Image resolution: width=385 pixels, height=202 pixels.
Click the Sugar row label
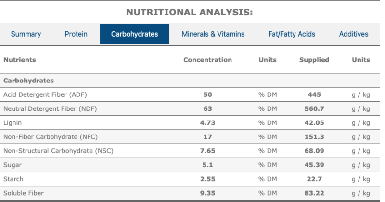click(x=13, y=165)
